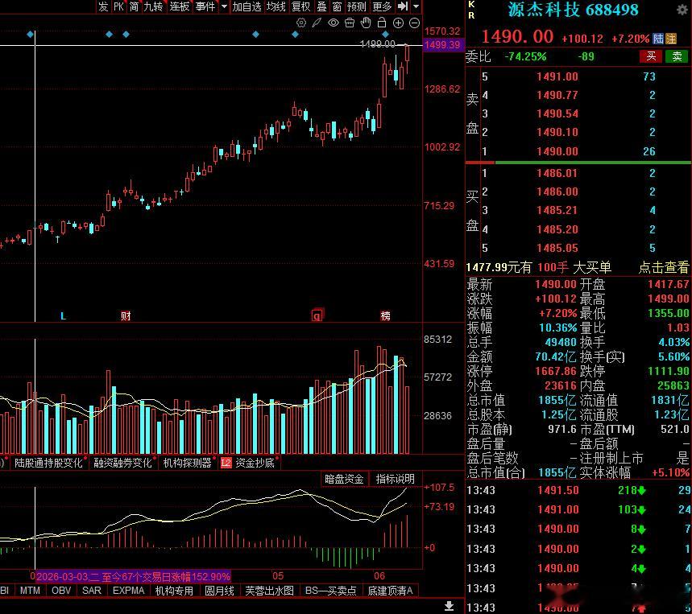
Task: Click the purple date range label 2026-03-03
Action: coord(133,576)
